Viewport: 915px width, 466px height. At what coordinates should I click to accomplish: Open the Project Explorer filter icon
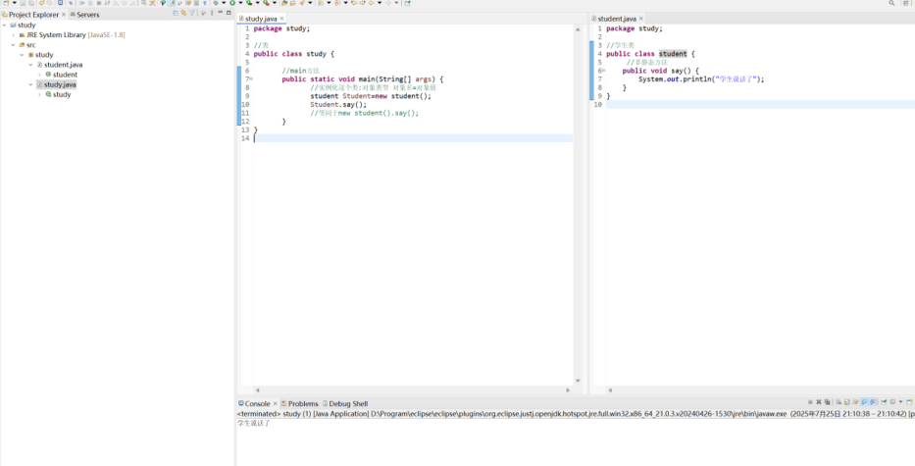[191, 12]
